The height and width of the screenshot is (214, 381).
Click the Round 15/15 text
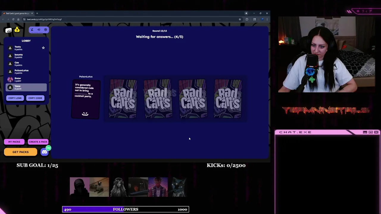[x=160, y=31]
